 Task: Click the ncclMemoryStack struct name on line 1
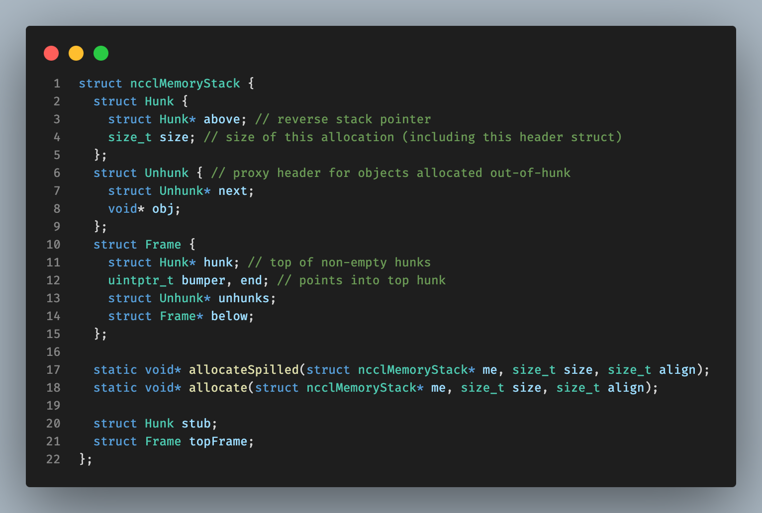click(185, 84)
